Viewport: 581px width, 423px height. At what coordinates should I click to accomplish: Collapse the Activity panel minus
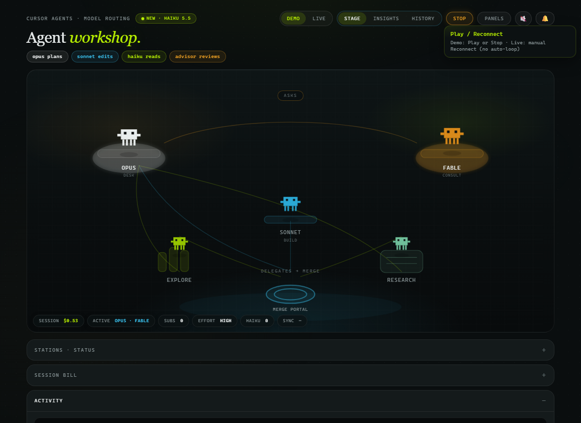click(544, 401)
